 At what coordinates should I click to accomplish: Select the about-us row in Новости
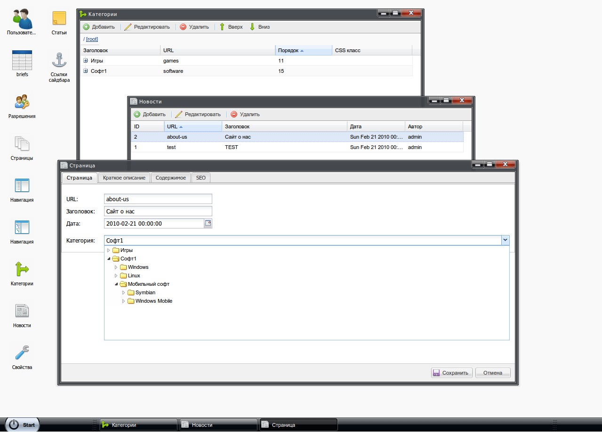[297, 137]
